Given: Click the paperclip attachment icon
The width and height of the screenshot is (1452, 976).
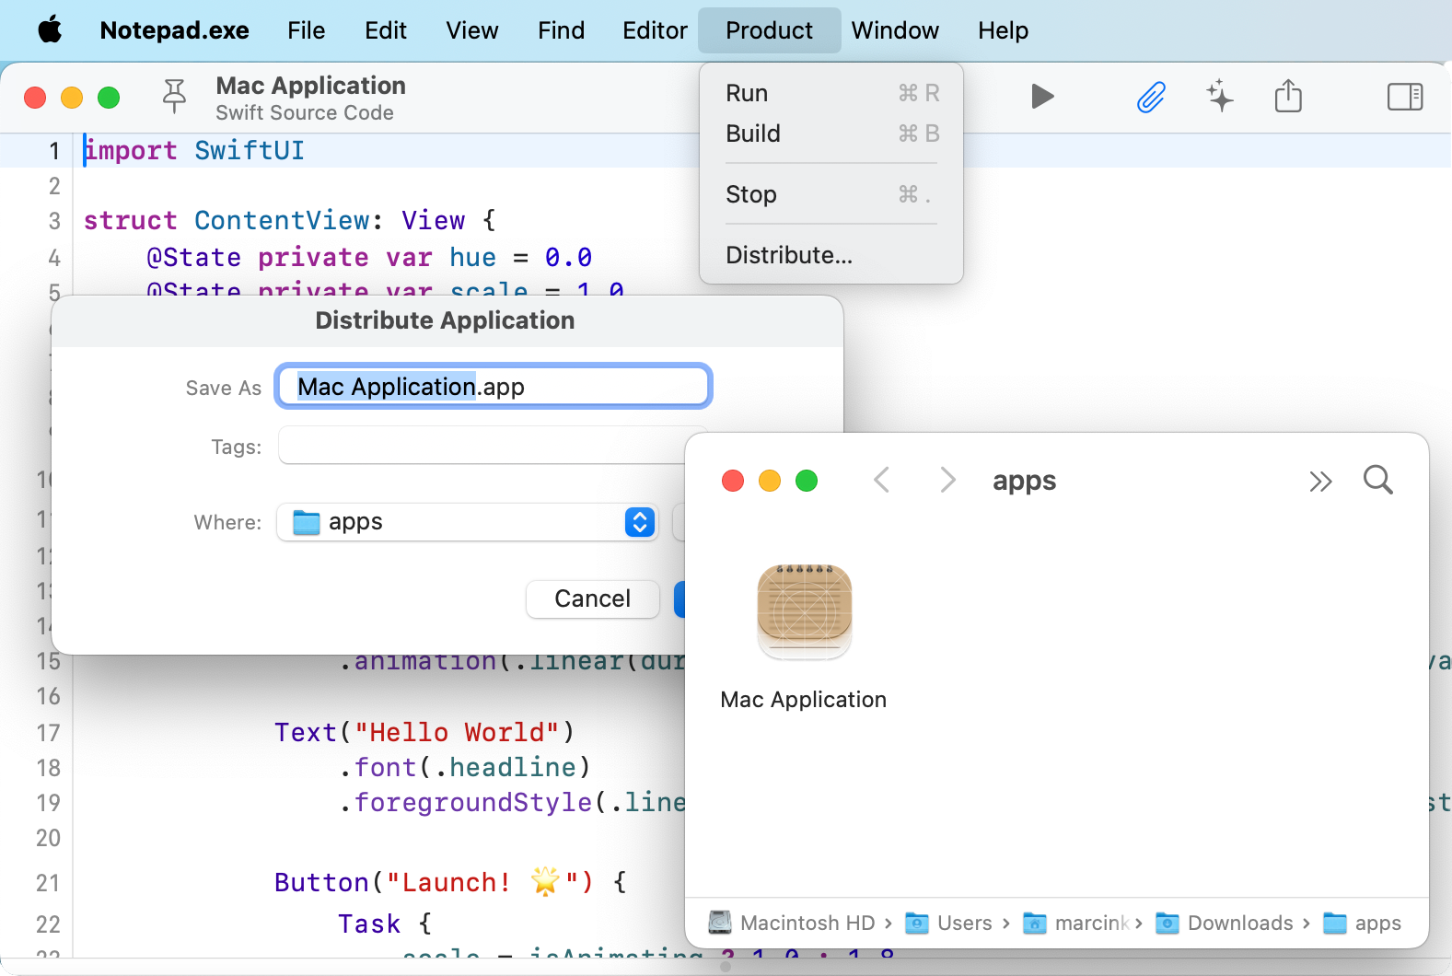Looking at the screenshot, I should [x=1151, y=97].
